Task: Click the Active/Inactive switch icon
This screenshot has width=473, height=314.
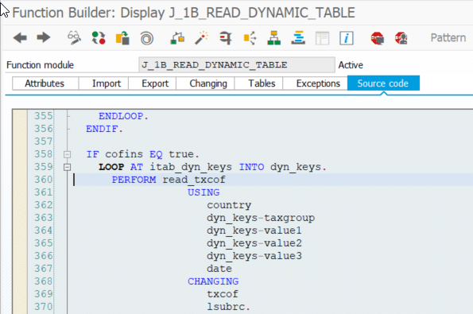Action: click(x=99, y=38)
